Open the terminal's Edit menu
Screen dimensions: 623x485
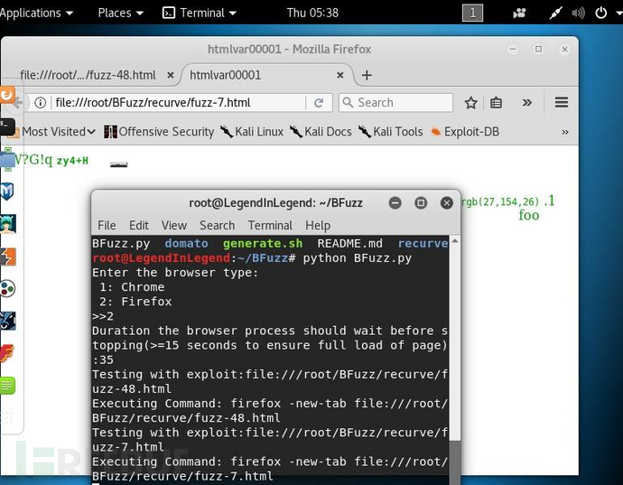[139, 226]
